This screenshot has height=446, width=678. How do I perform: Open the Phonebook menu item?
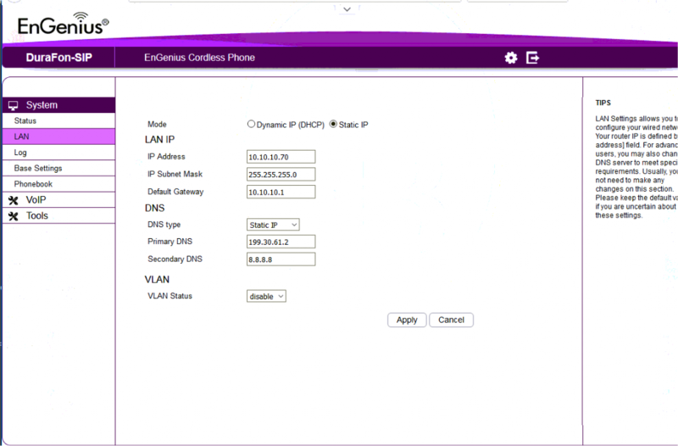(33, 184)
